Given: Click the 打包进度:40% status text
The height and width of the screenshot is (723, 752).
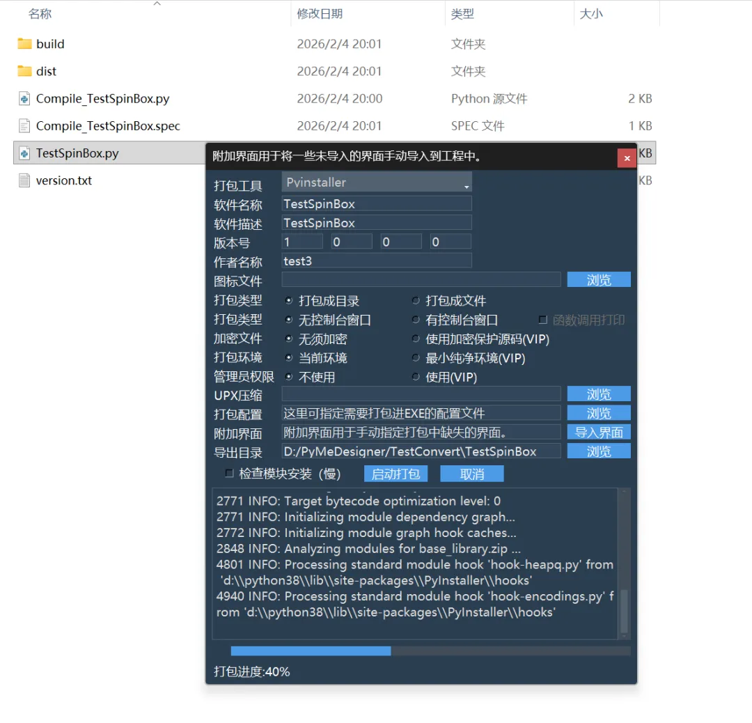Looking at the screenshot, I should [x=251, y=671].
